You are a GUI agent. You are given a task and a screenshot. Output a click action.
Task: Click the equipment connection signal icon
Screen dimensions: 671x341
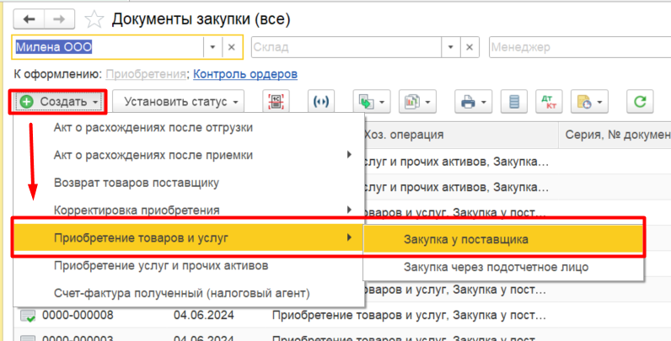click(321, 102)
